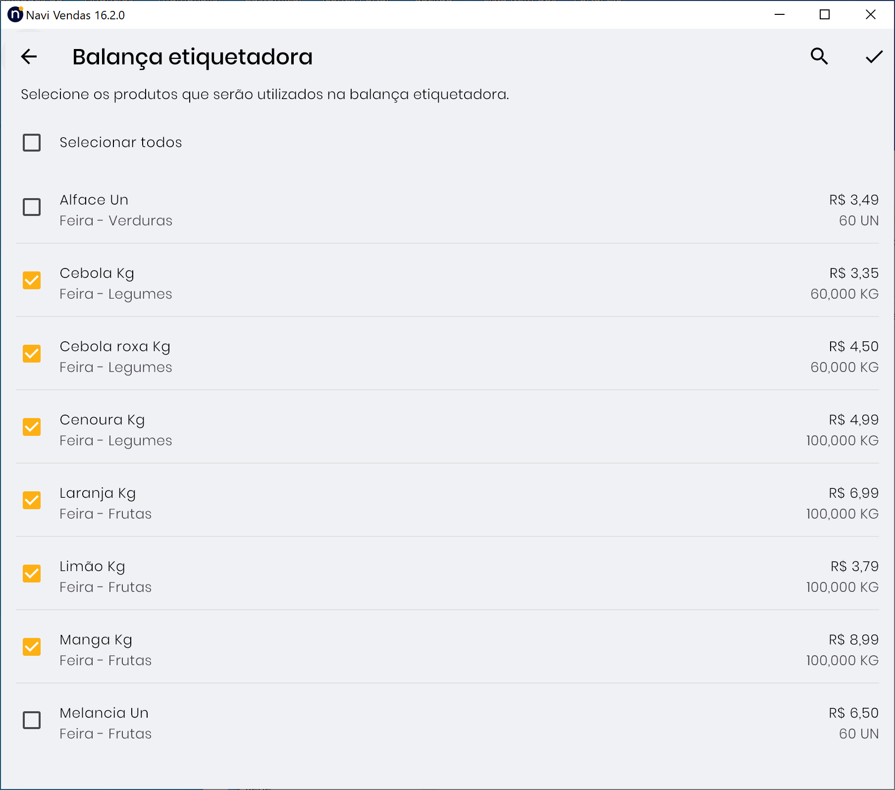
Task: Deselect the Cebola roxa Kg checkbox
Action: (32, 354)
